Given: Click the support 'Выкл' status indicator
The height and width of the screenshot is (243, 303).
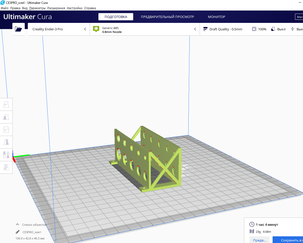Looking at the screenshot, I should [278, 29].
